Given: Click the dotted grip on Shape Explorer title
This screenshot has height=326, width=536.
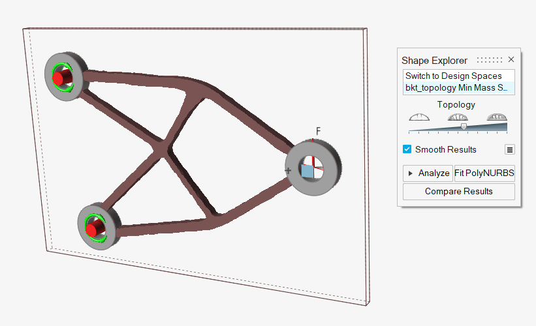Looking at the screenshot, I should point(490,59).
